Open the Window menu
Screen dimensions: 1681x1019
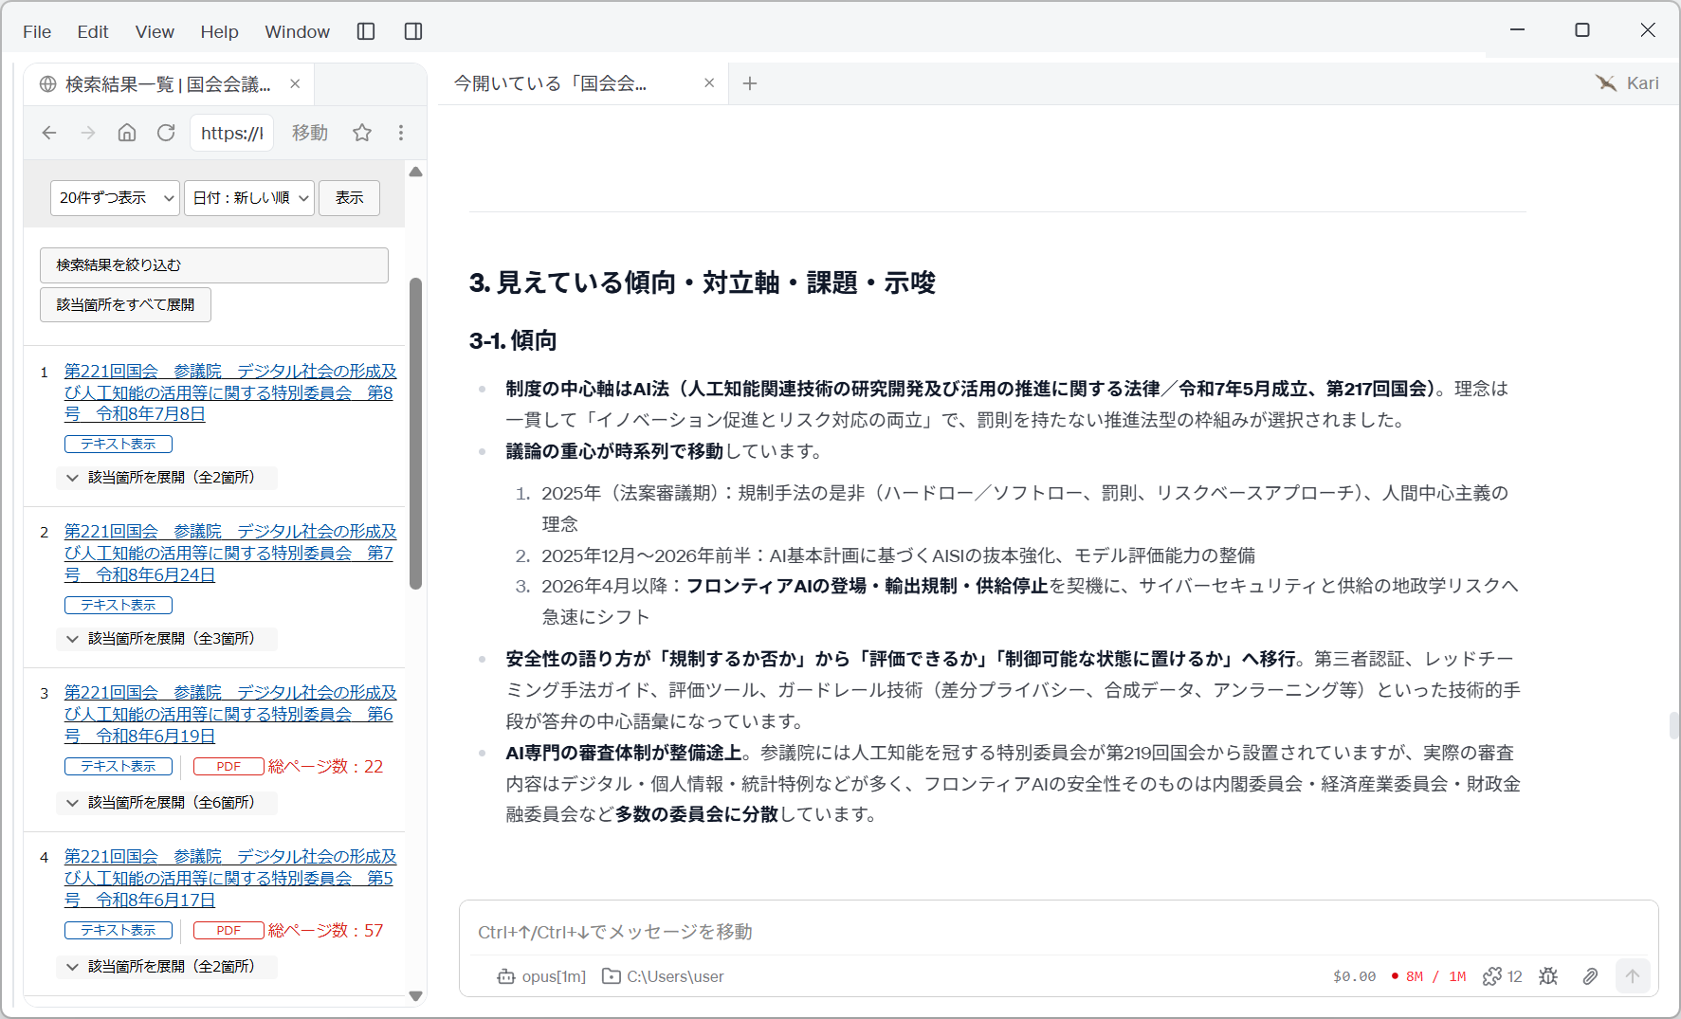point(297,31)
